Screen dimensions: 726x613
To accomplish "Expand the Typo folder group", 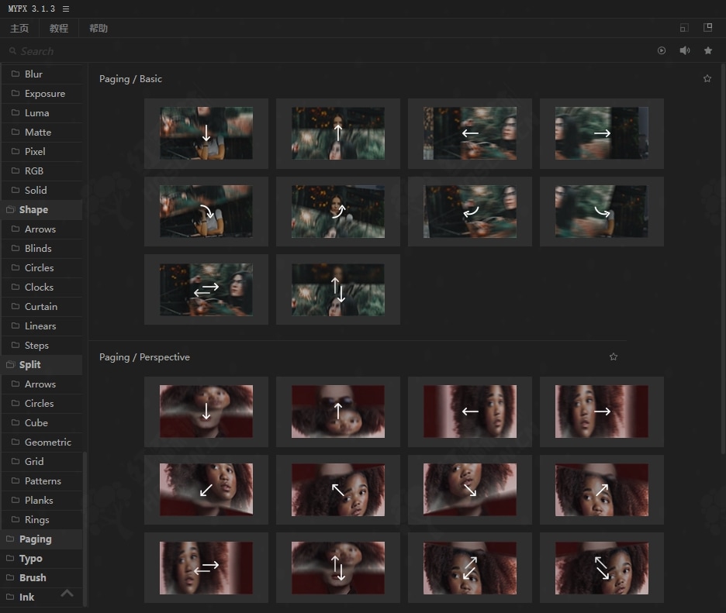I will 42,559.
